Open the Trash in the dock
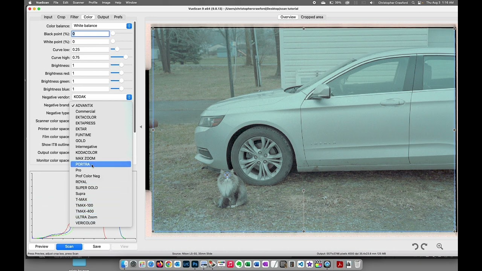Viewport: 482px width, 271px height. click(x=357, y=264)
